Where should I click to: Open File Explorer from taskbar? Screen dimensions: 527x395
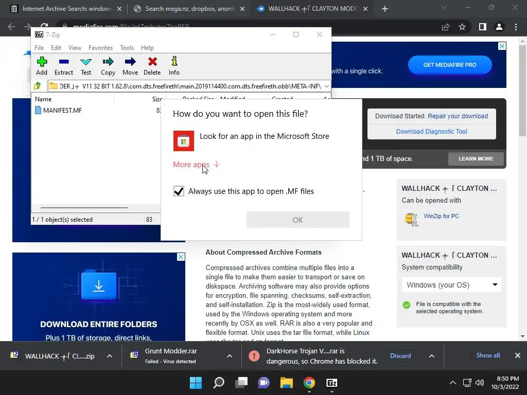[x=287, y=383]
